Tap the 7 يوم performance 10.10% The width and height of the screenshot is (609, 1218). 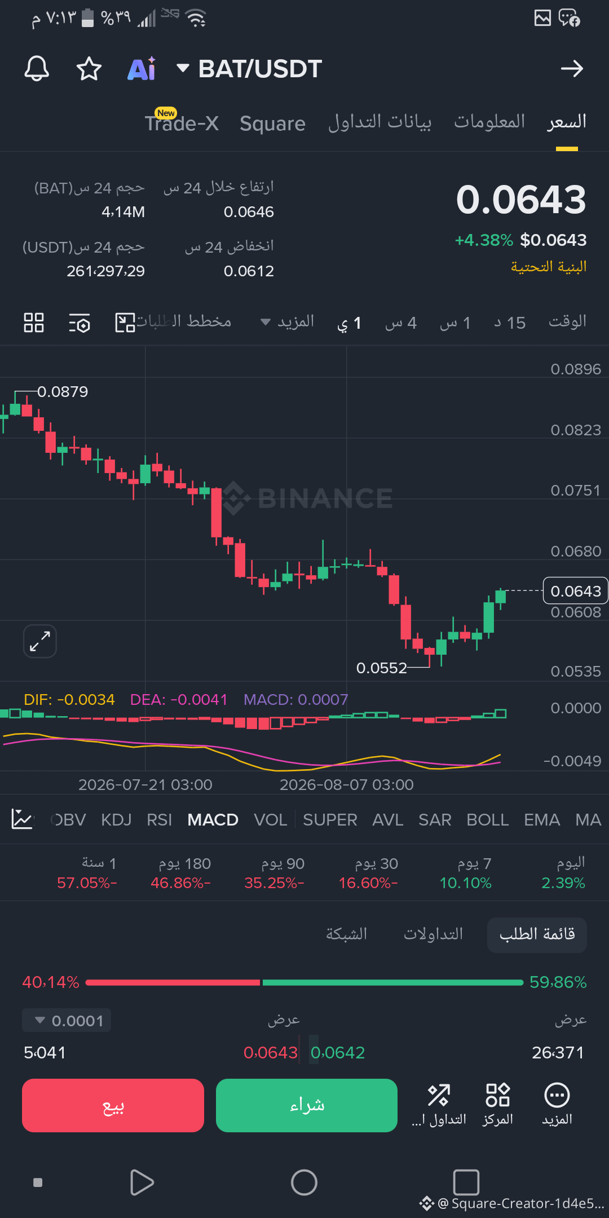[x=466, y=873]
